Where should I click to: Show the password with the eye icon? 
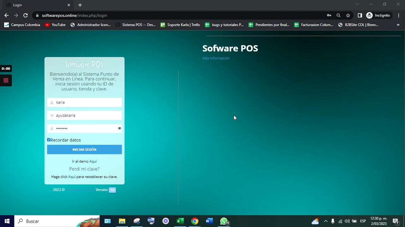[x=120, y=128]
